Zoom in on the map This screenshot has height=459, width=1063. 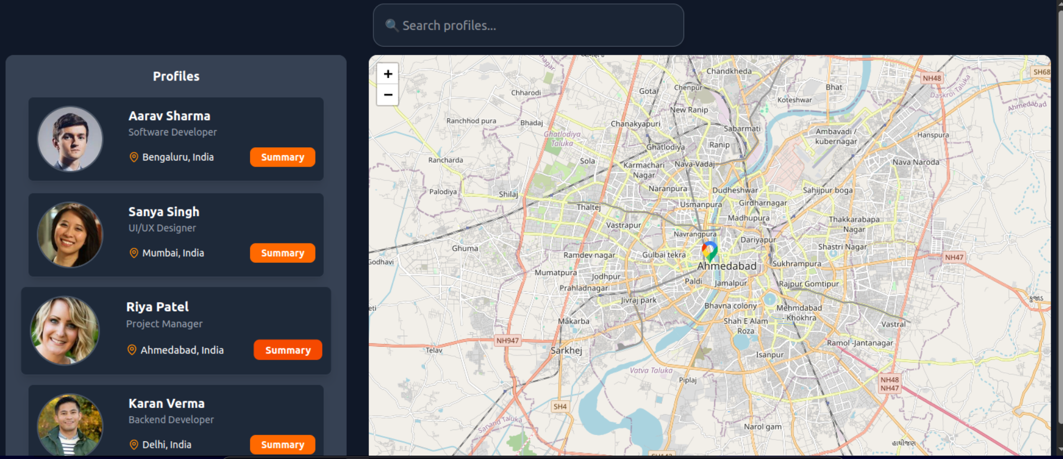388,74
